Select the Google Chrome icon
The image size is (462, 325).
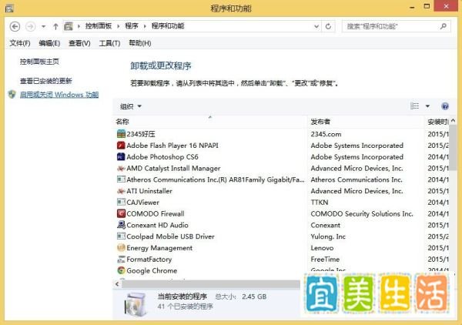coord(121,270)
